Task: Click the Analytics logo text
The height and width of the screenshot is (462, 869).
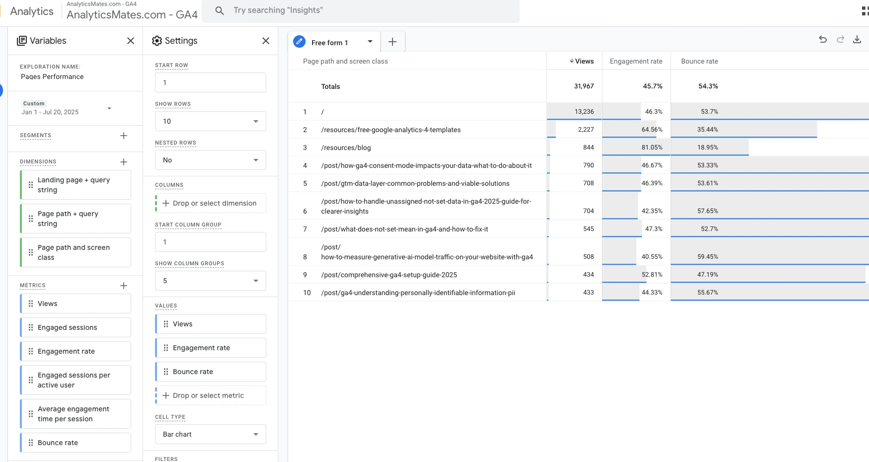Action: pos(32,11)
